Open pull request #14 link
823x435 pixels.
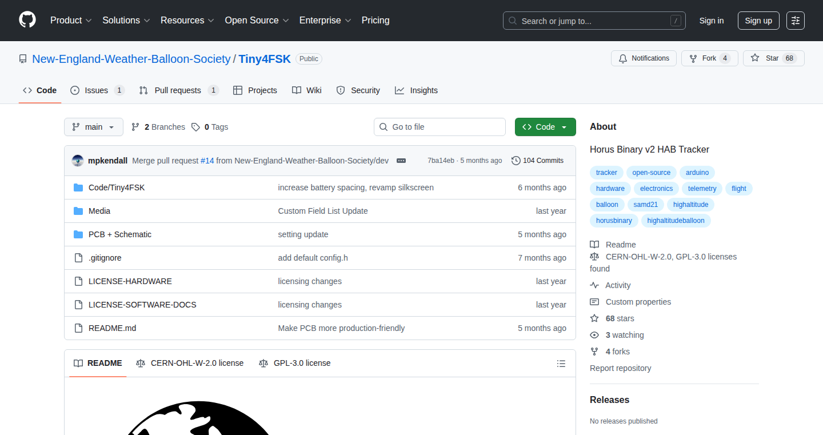point(207,161)
